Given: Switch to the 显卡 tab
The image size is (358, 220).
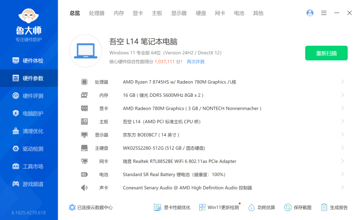Looking at the screenshot, I should [x=138, y=13].
